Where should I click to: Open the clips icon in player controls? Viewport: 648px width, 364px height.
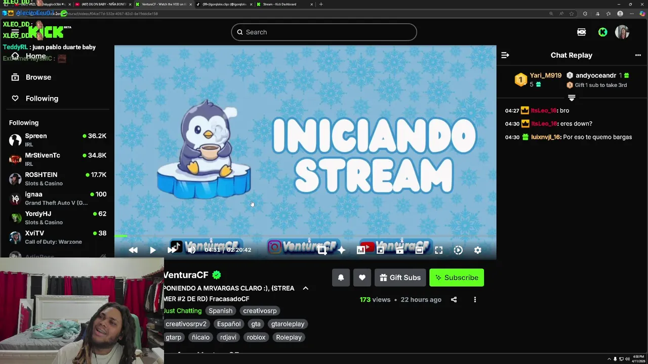tap(399, 250)
